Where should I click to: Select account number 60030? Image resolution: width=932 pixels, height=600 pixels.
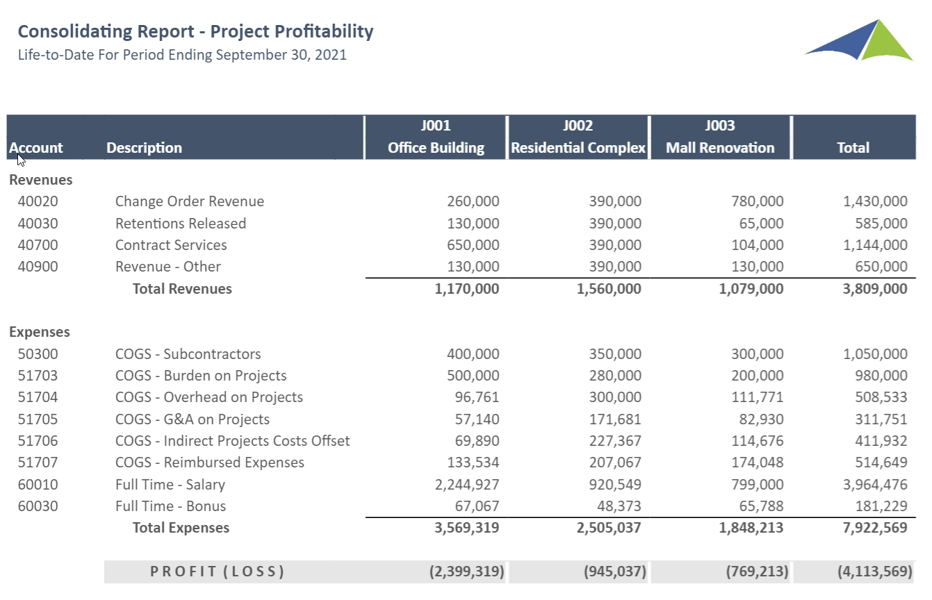click(x=38, y=506)
